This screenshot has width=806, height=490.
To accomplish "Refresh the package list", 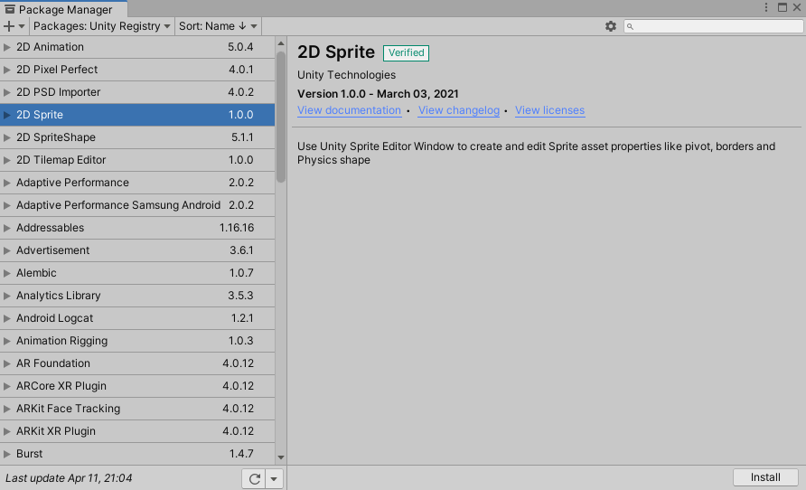I will [254, 478].
